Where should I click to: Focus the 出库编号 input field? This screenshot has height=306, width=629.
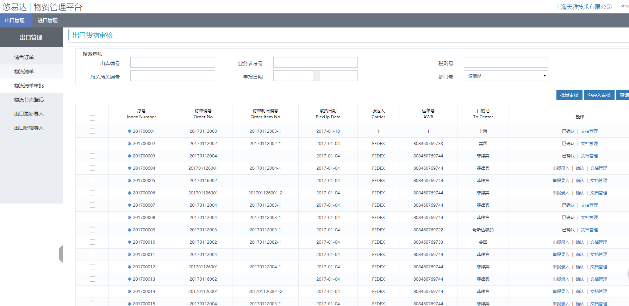pyautogui.click(x=173, y=63)
